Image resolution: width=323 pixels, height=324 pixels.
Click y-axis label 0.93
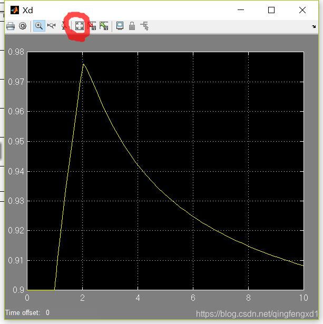[x=16, y=201]
